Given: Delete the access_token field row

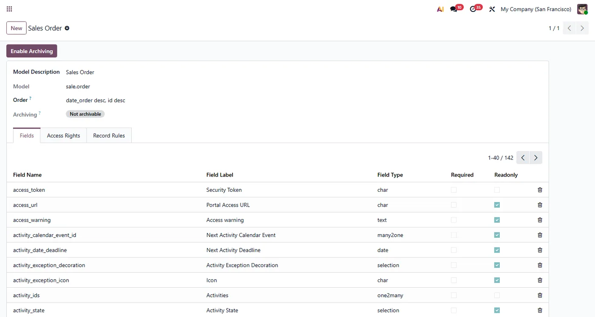Looking at the screenshot, I should pos(540,190).
